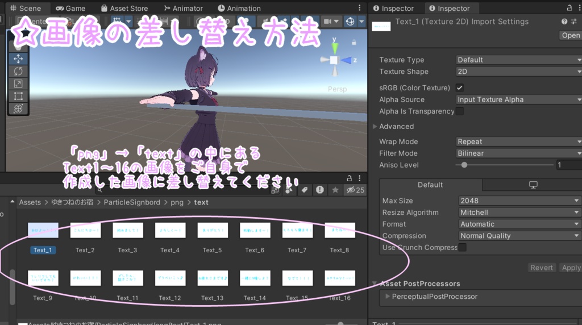Open the Inspector help reference icon

(564, 22)
